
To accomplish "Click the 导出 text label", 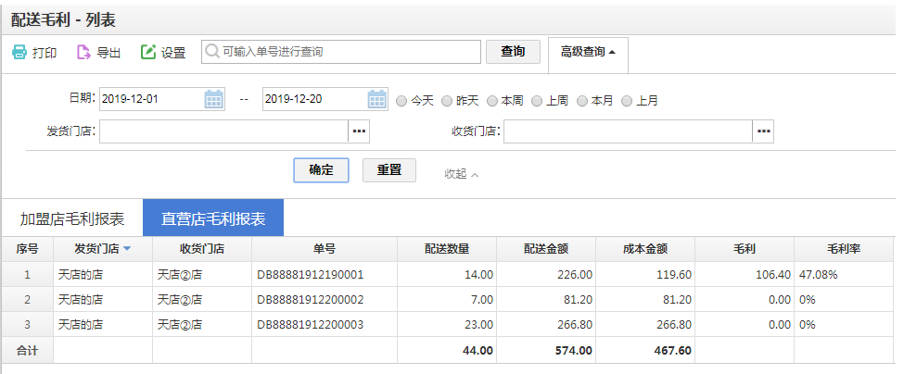I will 108,53.
